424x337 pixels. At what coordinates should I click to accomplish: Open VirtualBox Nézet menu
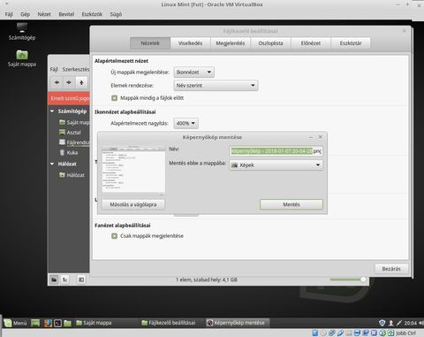pos(44,14)
